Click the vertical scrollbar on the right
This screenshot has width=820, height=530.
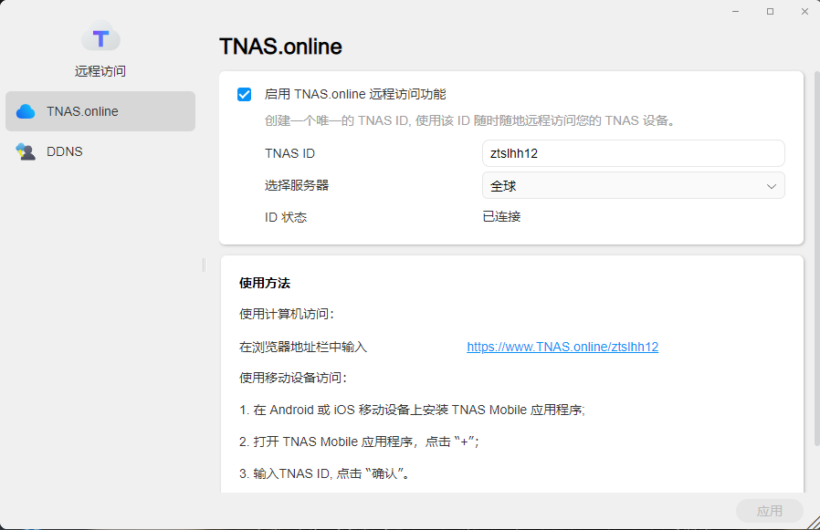coord(816,259)
